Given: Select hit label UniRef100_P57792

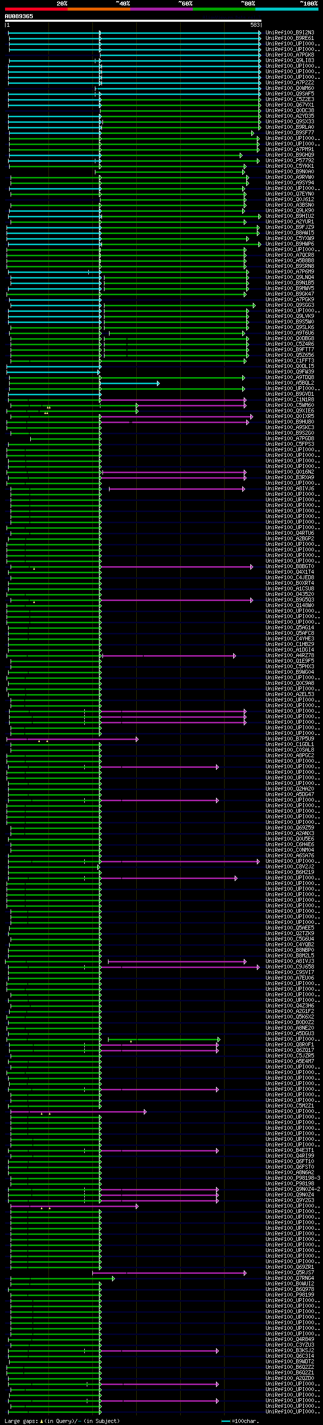Looking at the screenshot, I should click(x=290, y=160).
